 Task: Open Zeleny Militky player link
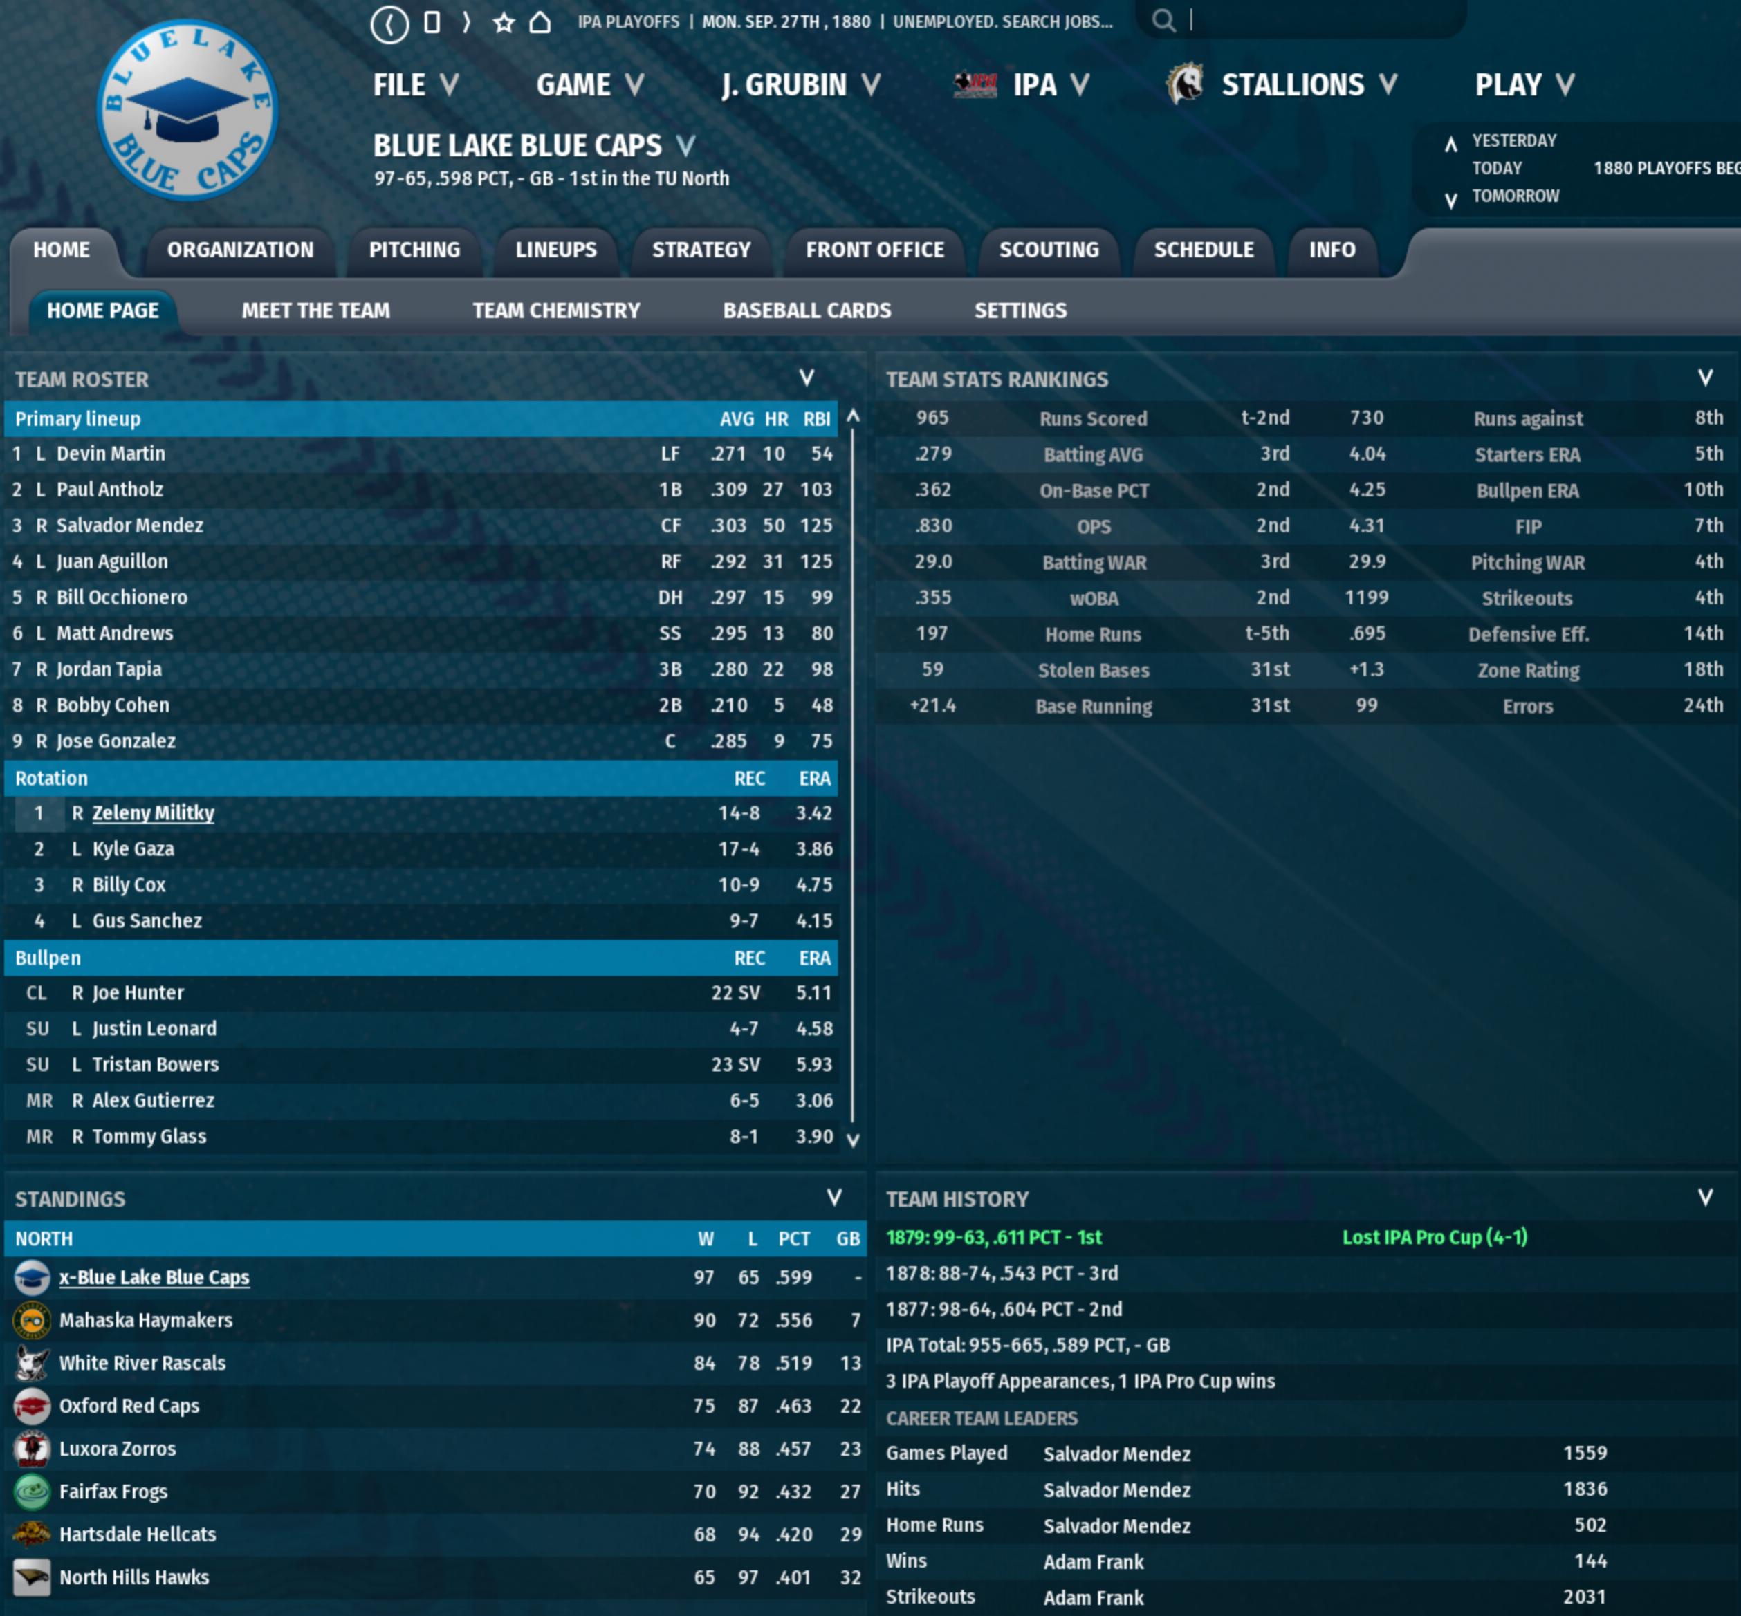click(153, 813)
